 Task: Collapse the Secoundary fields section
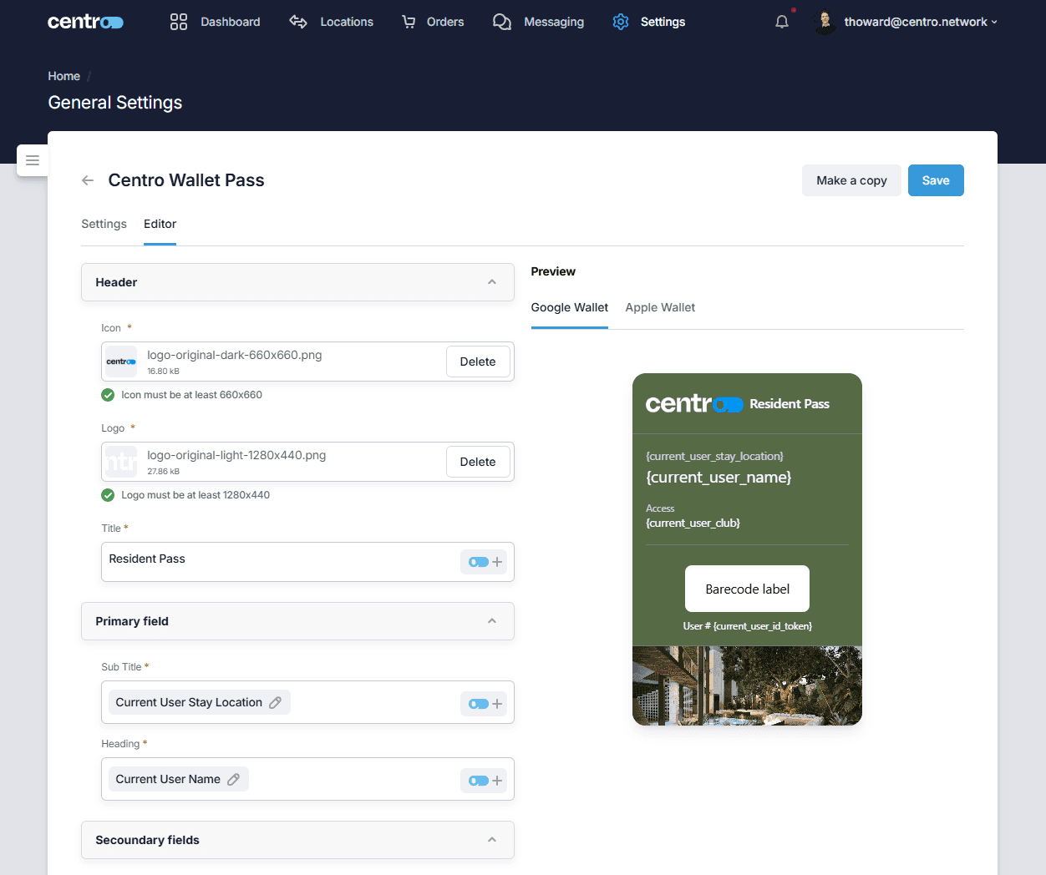(x=492, y=840)
